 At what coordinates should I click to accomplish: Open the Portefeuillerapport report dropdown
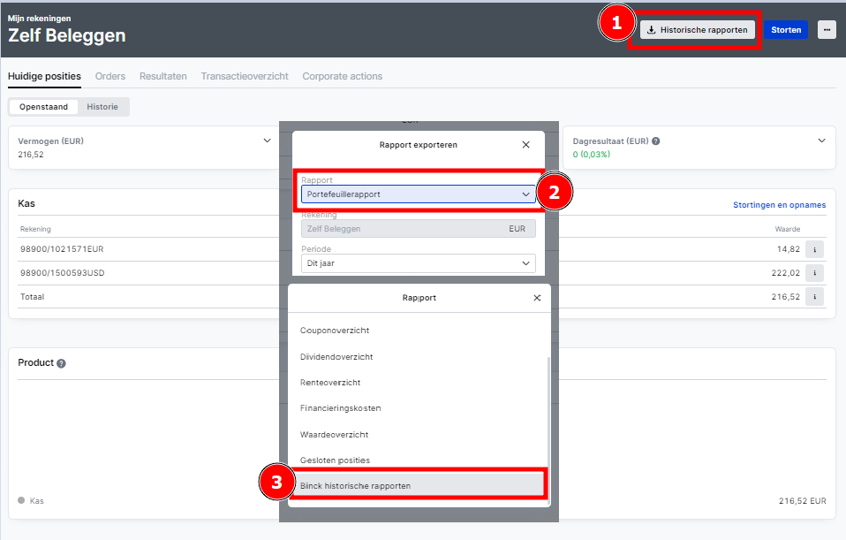click(418, 194)
